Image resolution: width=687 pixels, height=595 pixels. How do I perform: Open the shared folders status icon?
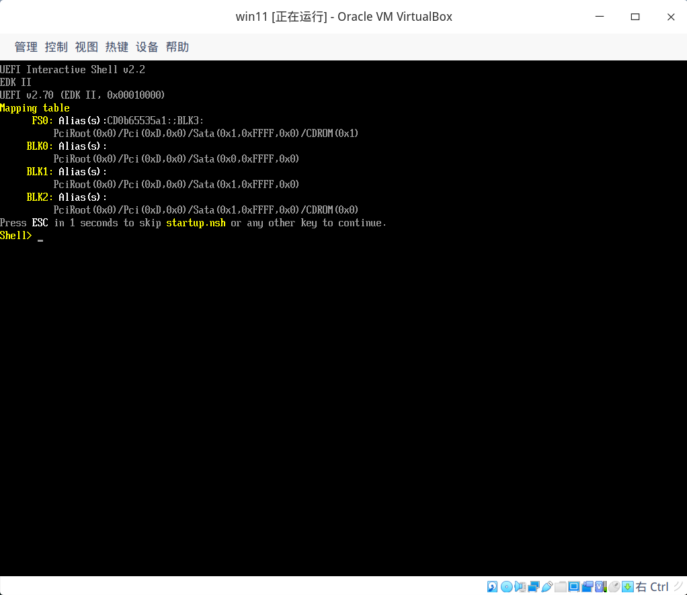click(x=560, y=586)
